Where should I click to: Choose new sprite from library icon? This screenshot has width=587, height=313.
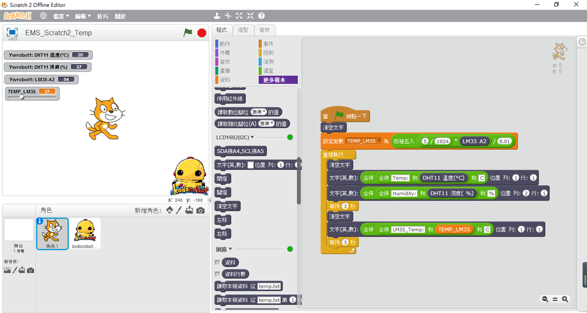pos(170,210)
